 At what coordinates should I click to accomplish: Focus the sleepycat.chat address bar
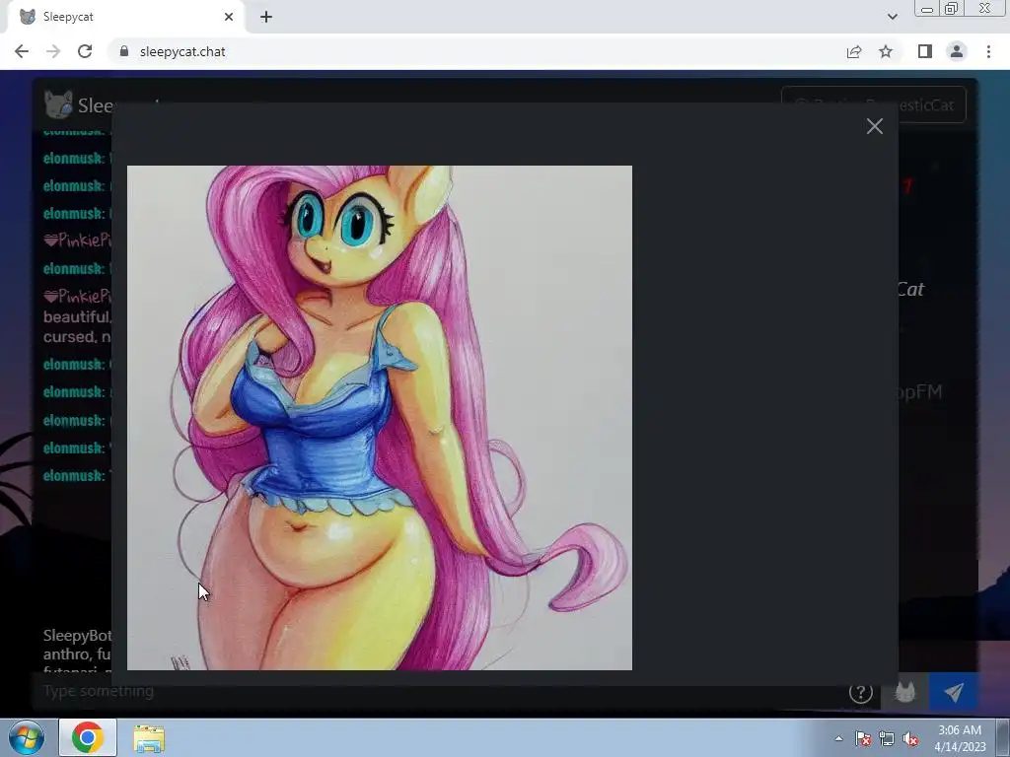click(x=476, y=51)
